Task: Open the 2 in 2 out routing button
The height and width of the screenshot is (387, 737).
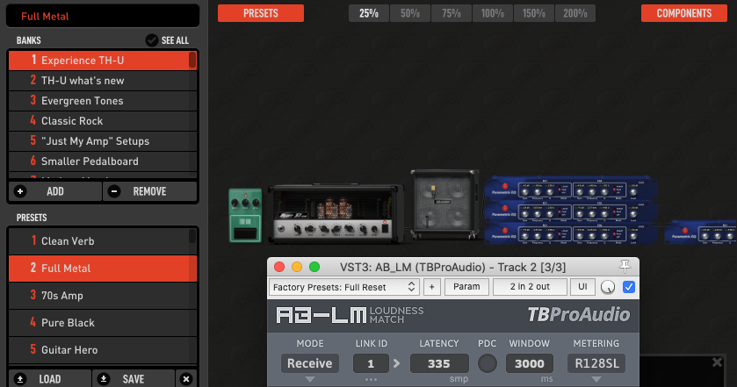Action: click(530, 287)
